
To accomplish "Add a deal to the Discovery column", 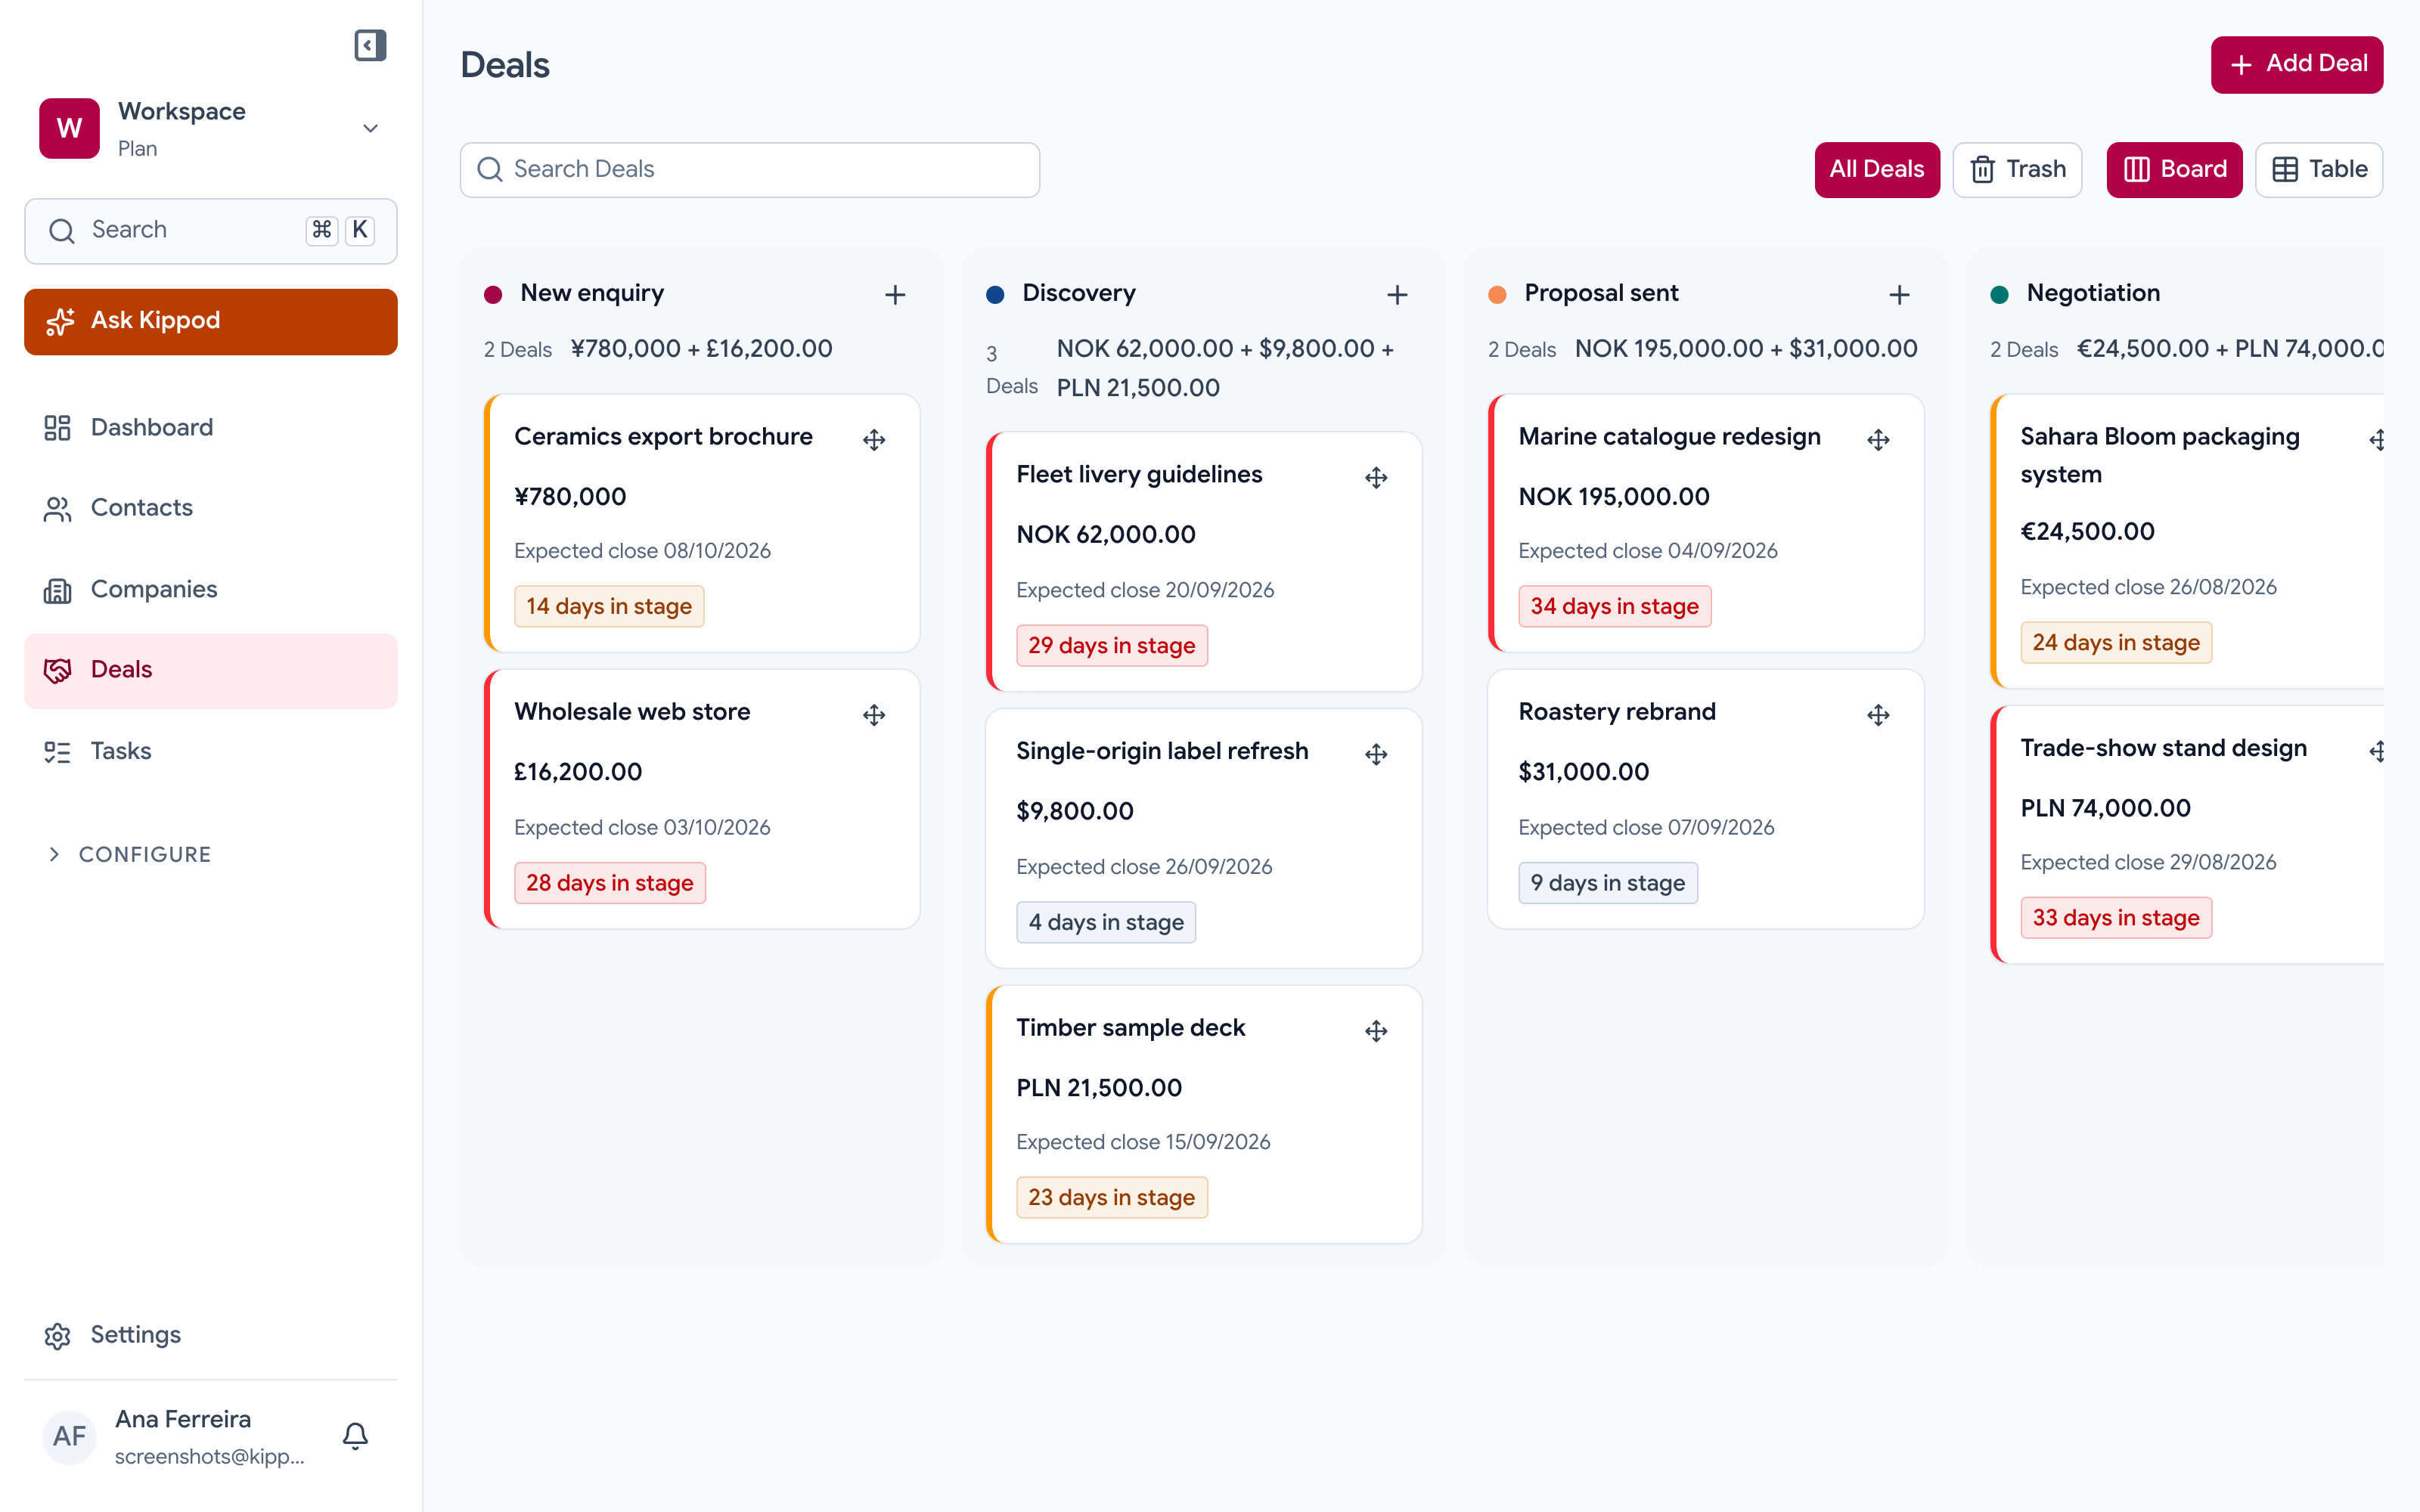I will tap(1397, 295).
